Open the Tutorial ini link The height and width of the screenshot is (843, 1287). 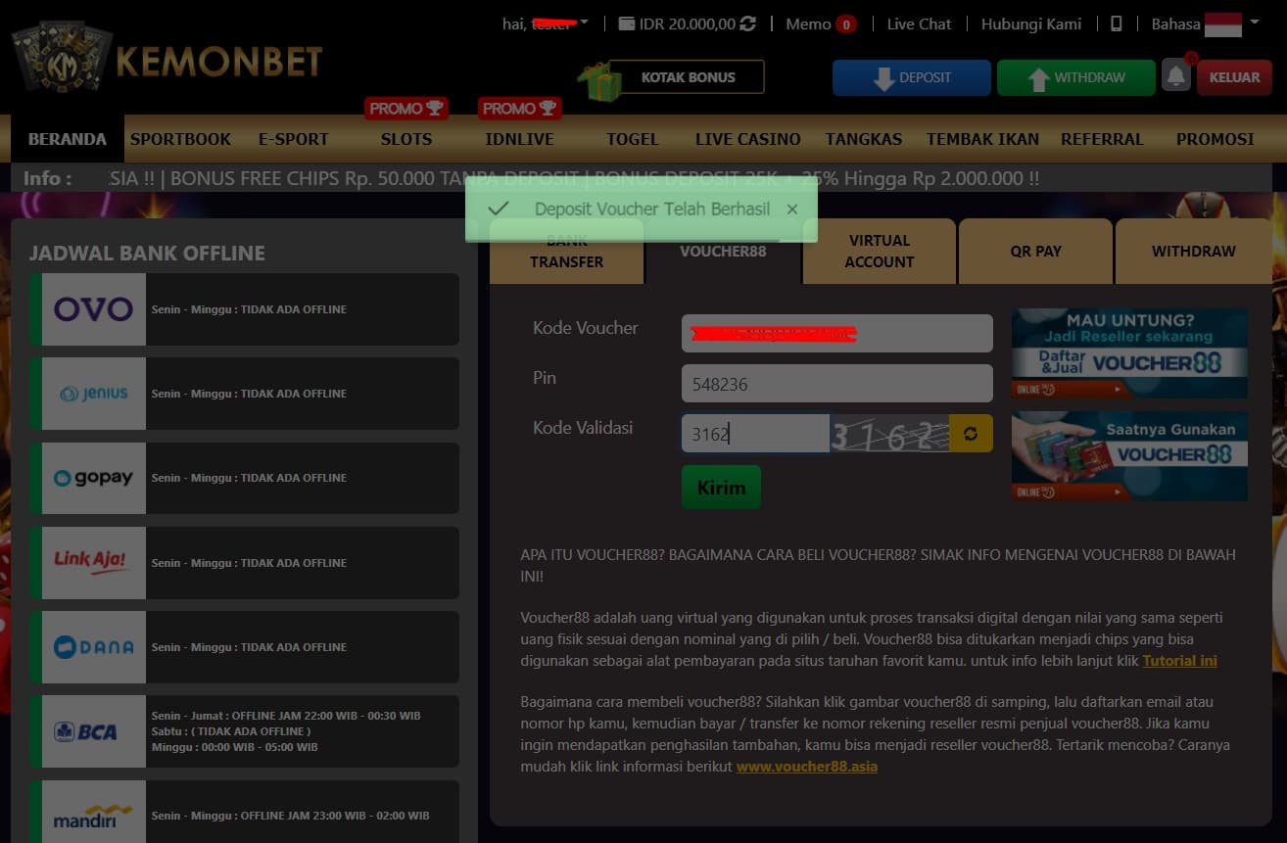(1180, 661)
